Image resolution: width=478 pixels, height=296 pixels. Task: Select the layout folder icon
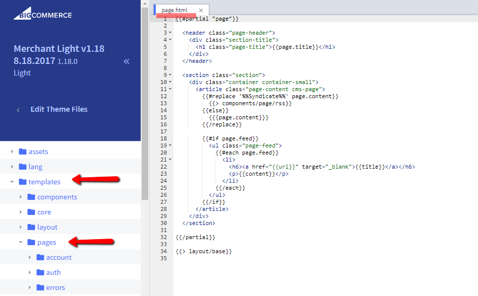coord(31,227)
